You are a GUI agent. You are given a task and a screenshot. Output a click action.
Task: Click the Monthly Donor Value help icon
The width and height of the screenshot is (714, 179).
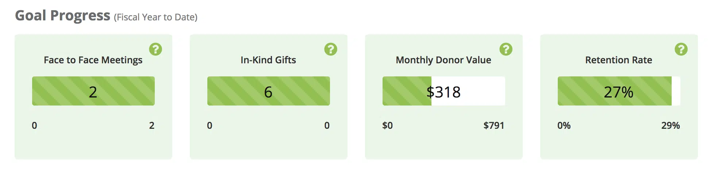(x=506, y=49)
